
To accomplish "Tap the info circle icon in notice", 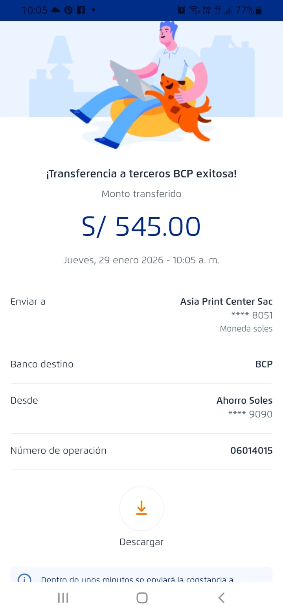I will pyautogui.click(x=24, y=579).
